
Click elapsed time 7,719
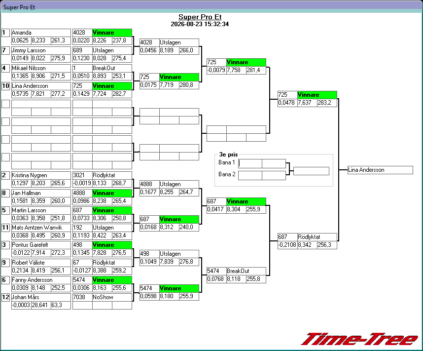click(x=169, y=85)
